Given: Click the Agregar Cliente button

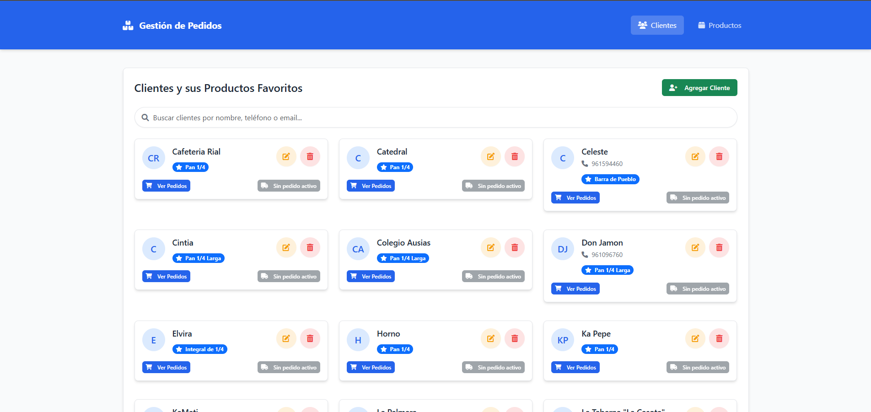Looking at the screenshot, I should click(699, 88).
